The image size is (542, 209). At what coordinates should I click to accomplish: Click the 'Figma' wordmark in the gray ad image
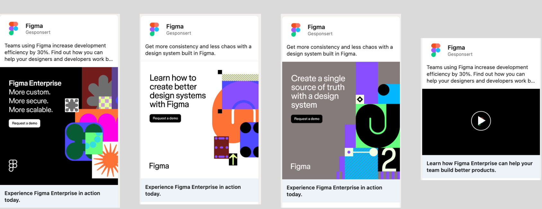(x=301, y=167)
